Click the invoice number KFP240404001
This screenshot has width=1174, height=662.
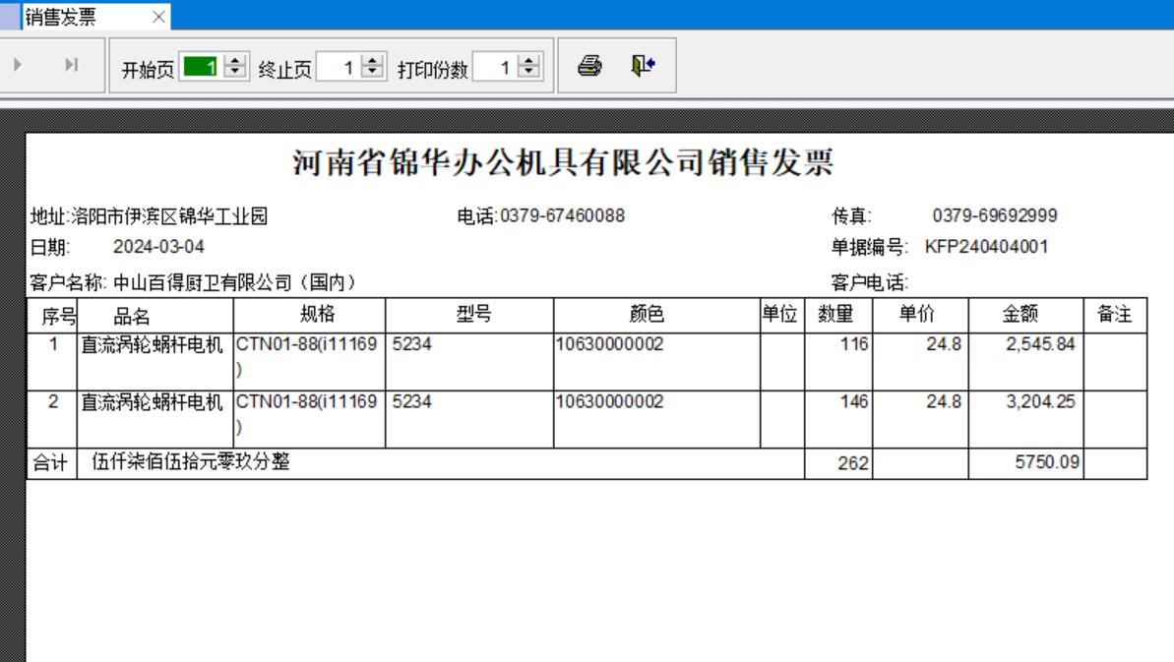pyautogui.click(x=986, y=247)
